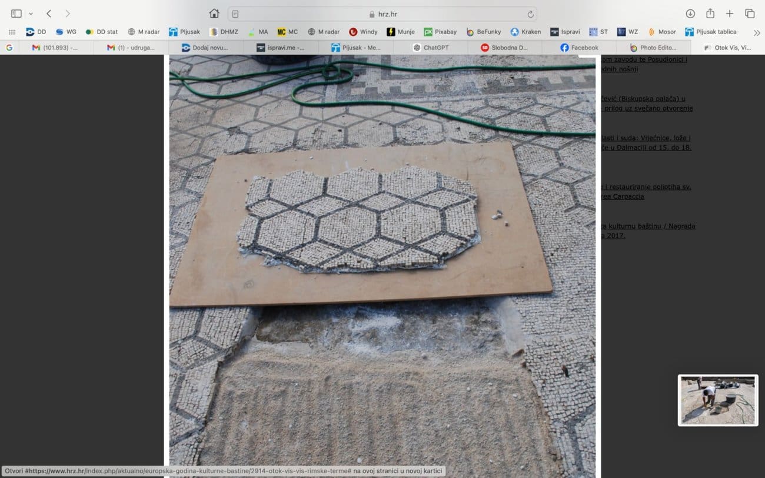Open the home page icon
Screen dimensions: 765x478
click(x=214, y=14)
